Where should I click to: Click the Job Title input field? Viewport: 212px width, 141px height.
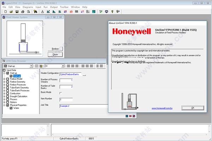pyautogui.click(x=84, y=106)
